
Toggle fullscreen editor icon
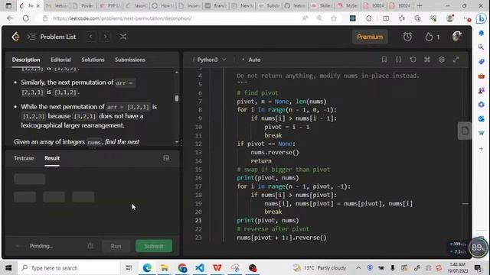click(x=456, y=60)
